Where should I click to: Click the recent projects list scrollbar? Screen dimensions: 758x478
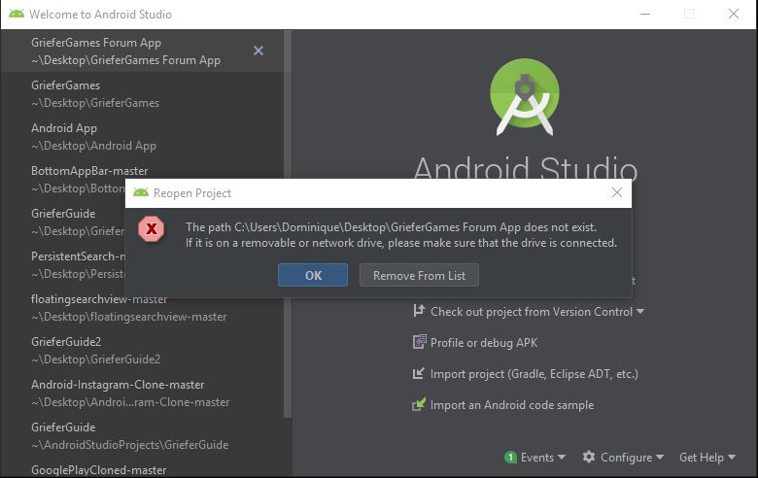(288, 223)
